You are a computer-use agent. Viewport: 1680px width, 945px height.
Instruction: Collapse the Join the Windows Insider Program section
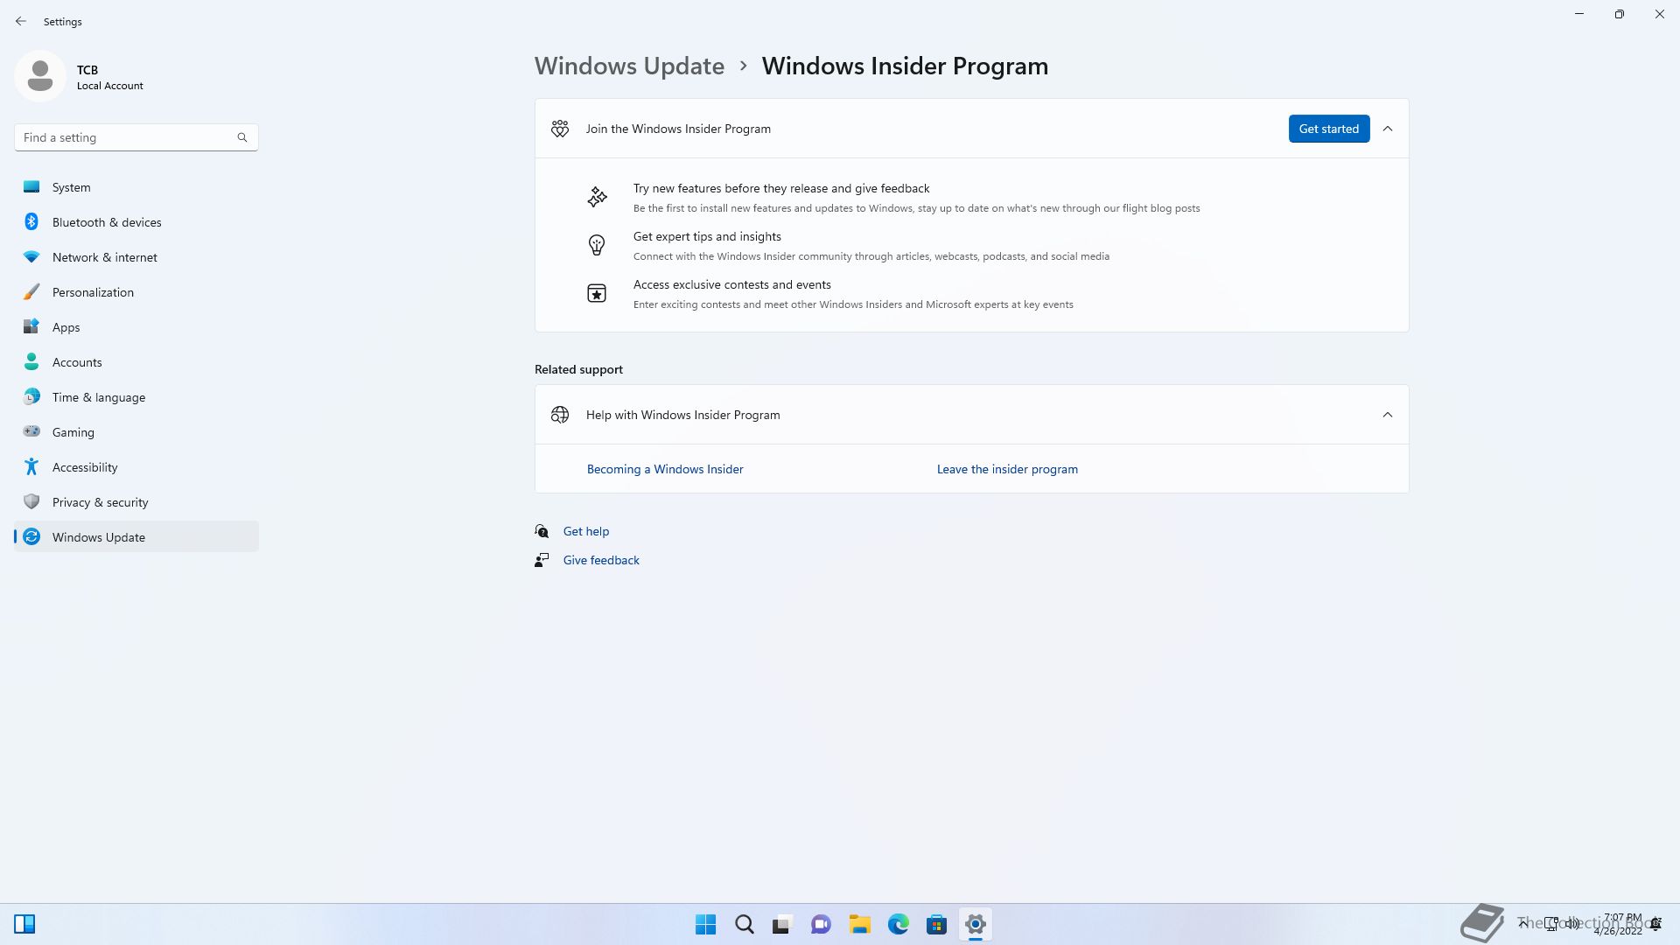click(1388, 129)
